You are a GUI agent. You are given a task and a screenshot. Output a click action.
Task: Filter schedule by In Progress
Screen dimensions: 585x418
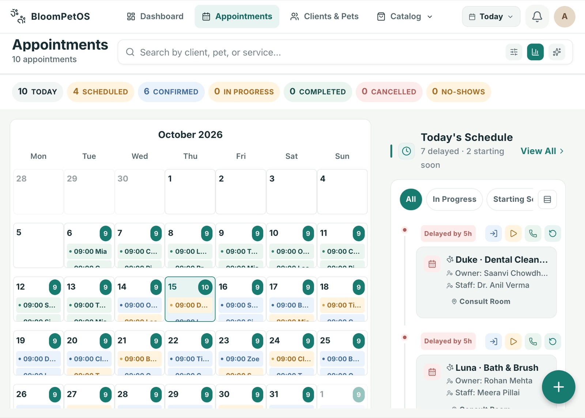click(454, 199)
